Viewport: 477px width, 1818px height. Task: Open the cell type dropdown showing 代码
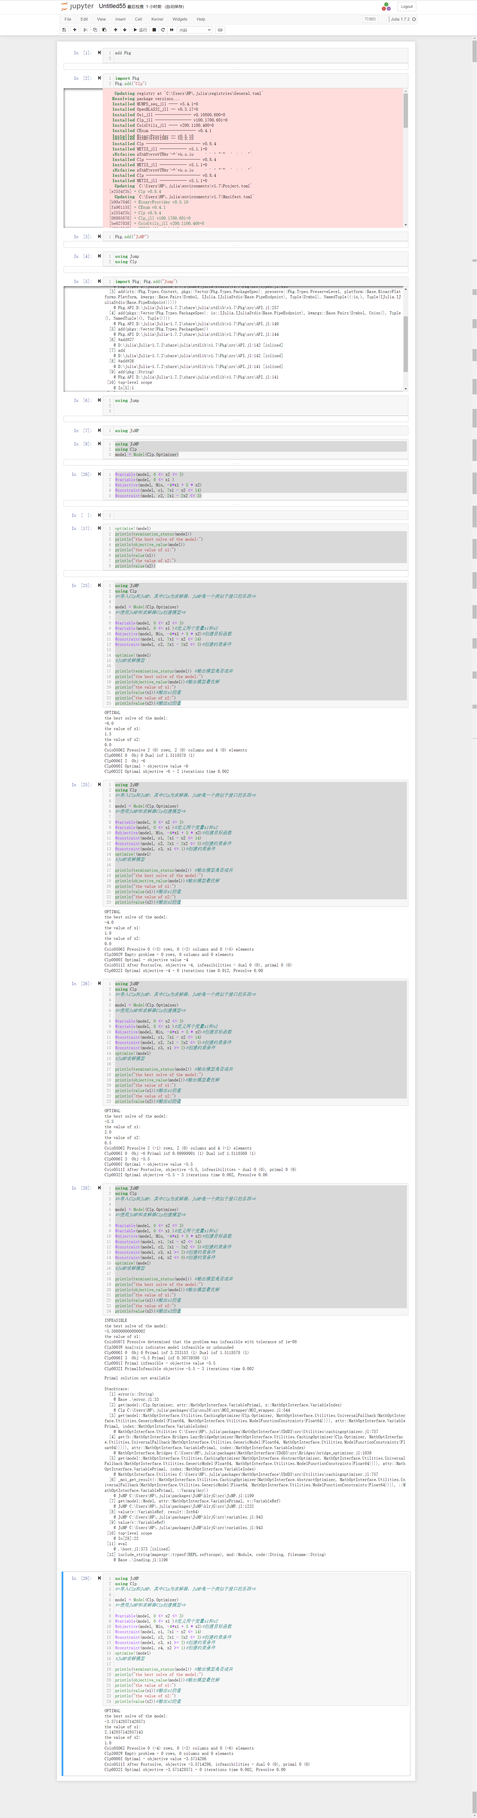click(x=195, y=30)
